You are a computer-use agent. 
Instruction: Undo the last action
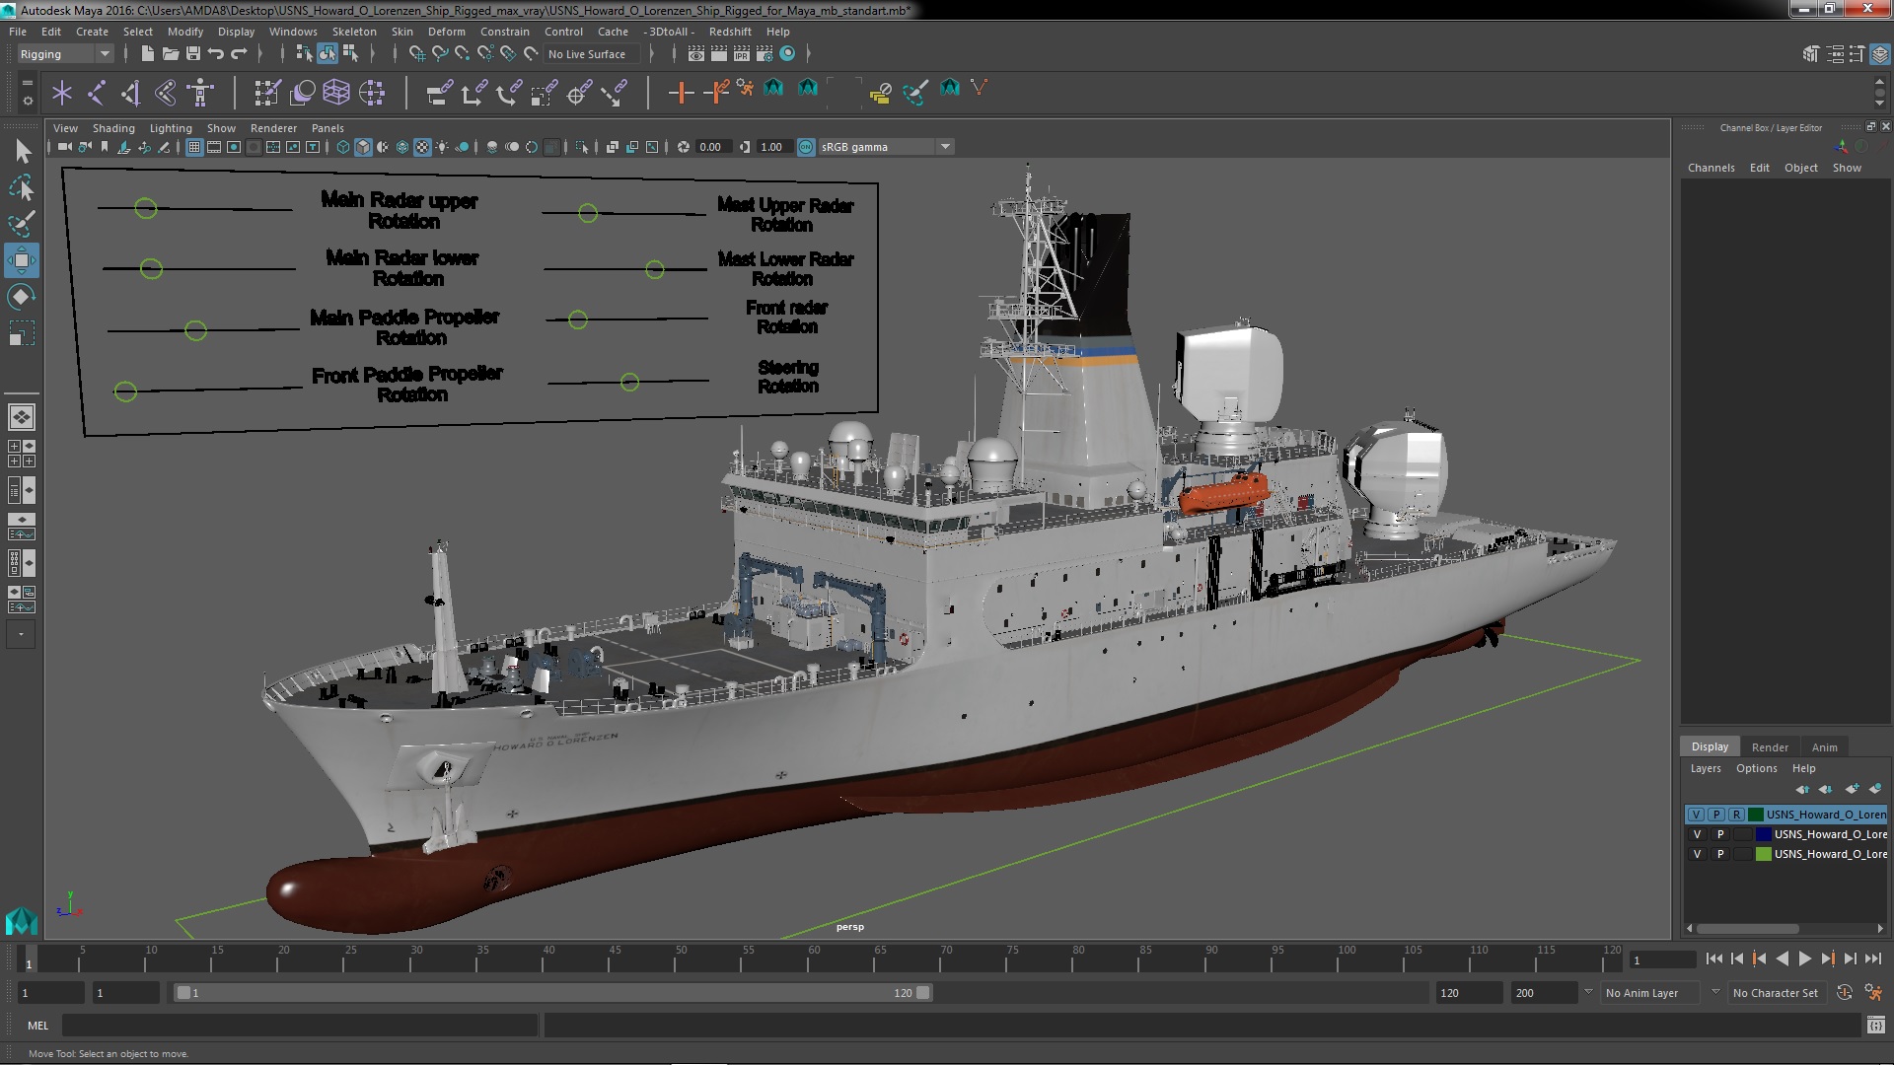pos(215,54)
